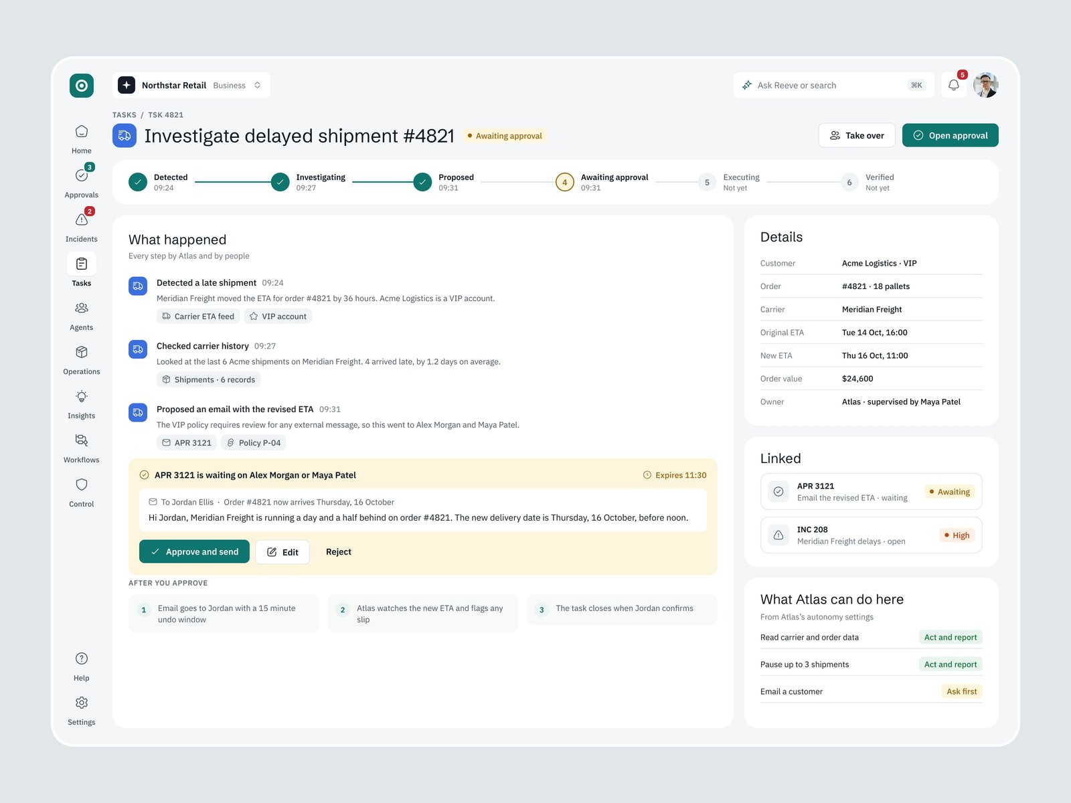This screenshot has height=803, width=1071.
Task: Open the VIP account chip
Action: (278, 317)
